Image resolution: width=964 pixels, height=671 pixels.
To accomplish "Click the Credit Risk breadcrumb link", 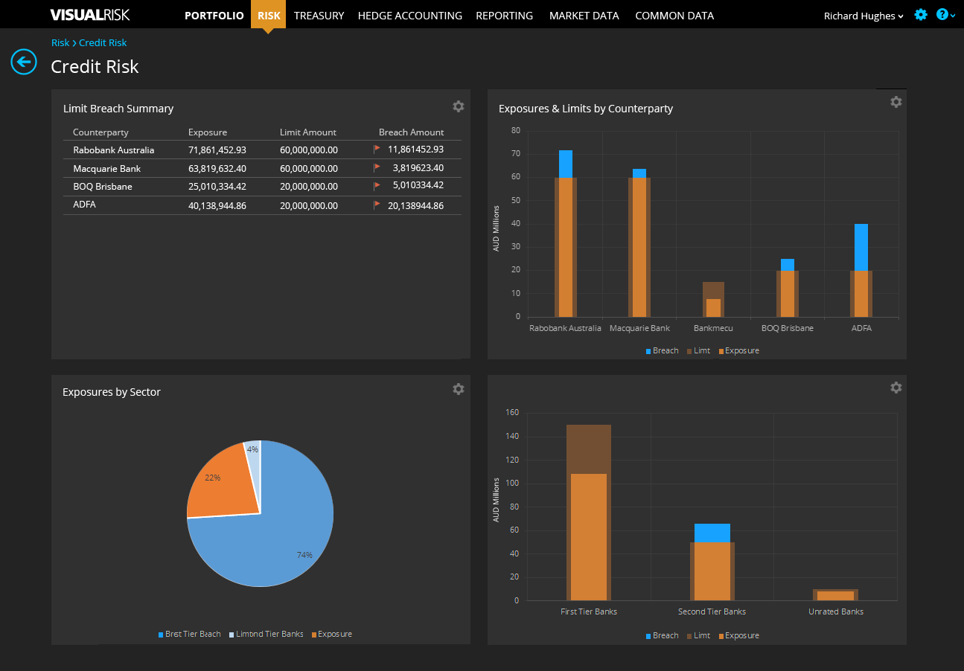I will pos(103,43).
